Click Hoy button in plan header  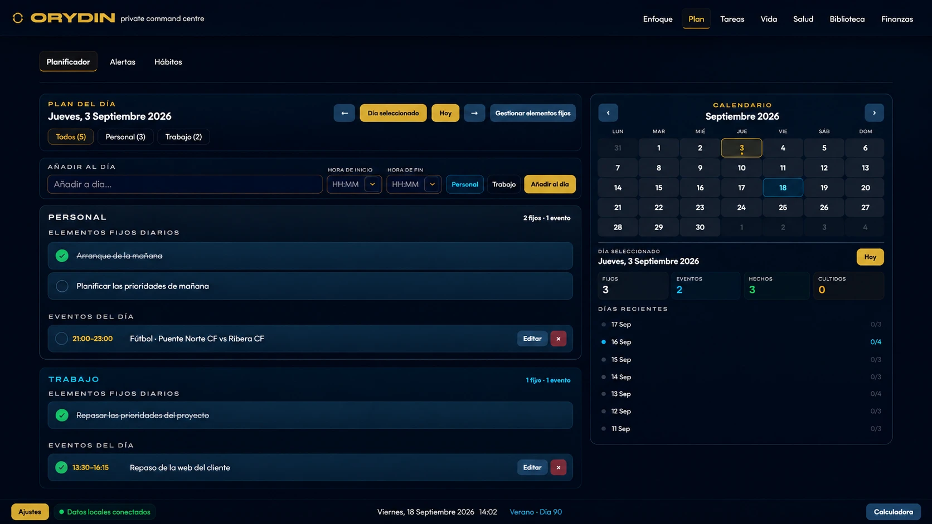(x=445, y=113)
